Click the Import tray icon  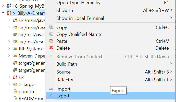click(51, 89)
